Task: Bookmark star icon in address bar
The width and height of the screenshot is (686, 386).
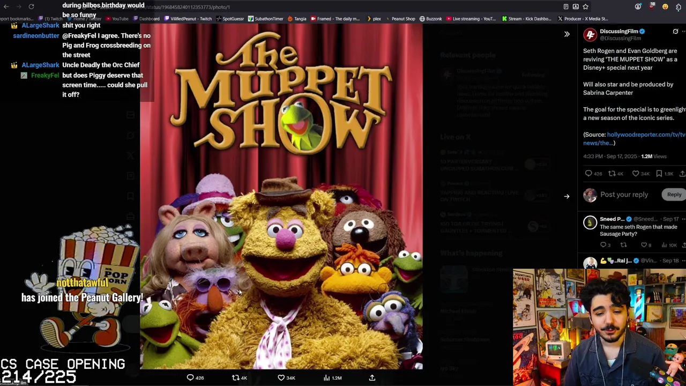Action: [x=585, y=6]
